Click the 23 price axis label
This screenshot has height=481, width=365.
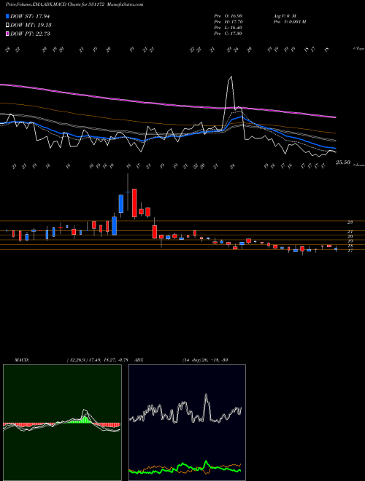point(350,222)
